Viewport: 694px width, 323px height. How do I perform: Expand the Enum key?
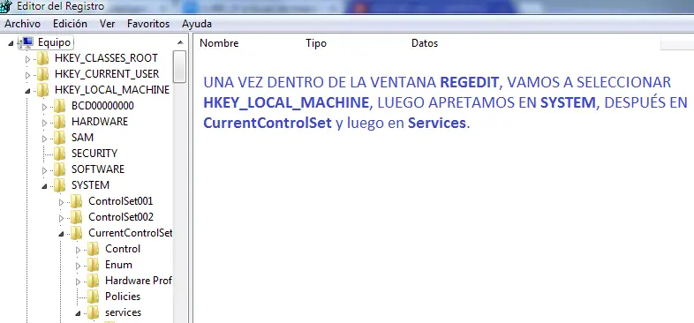tap(78, 266)
